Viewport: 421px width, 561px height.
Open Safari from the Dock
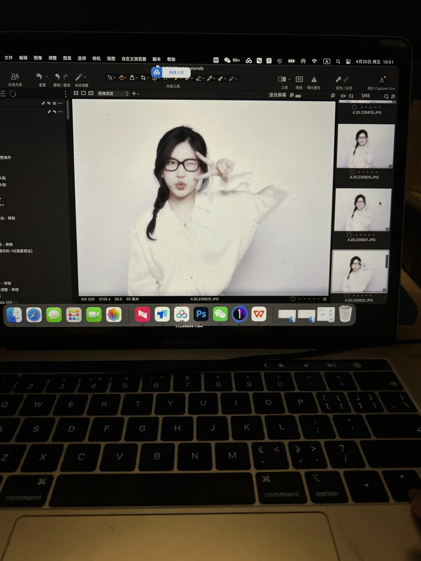coord(34,315)
